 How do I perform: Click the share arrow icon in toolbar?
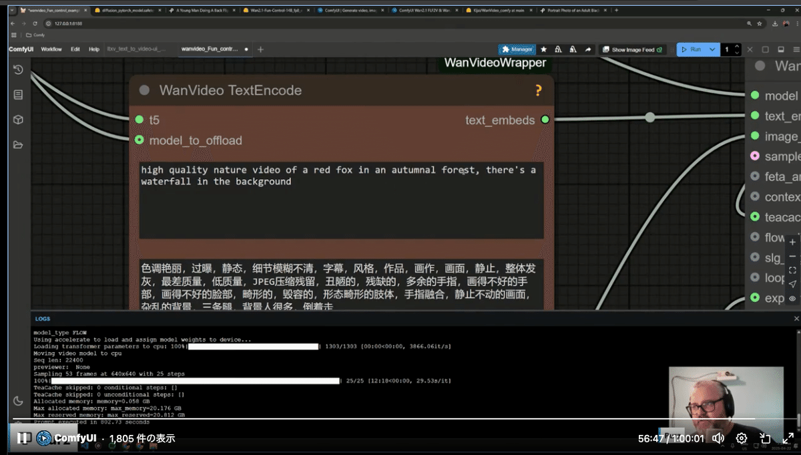click(x=587, y=49)
